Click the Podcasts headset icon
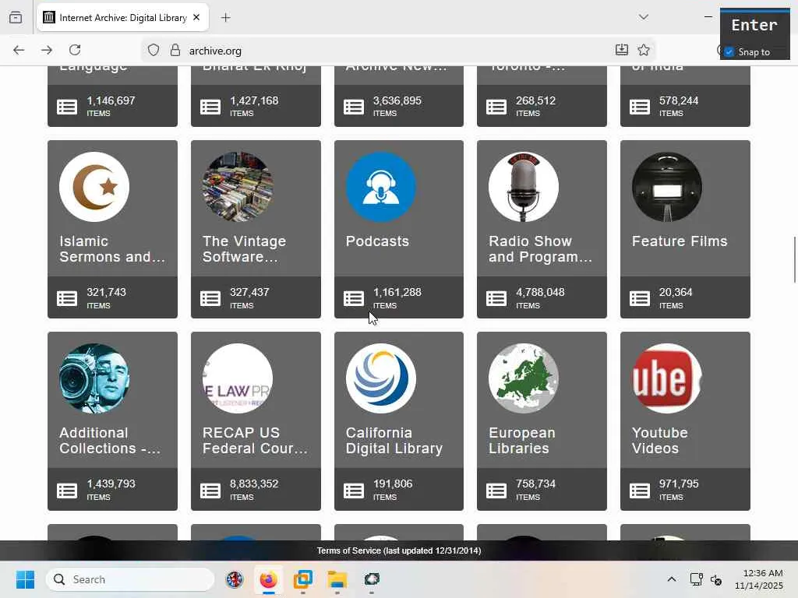 pyautogui.click(x=380, y=187)
